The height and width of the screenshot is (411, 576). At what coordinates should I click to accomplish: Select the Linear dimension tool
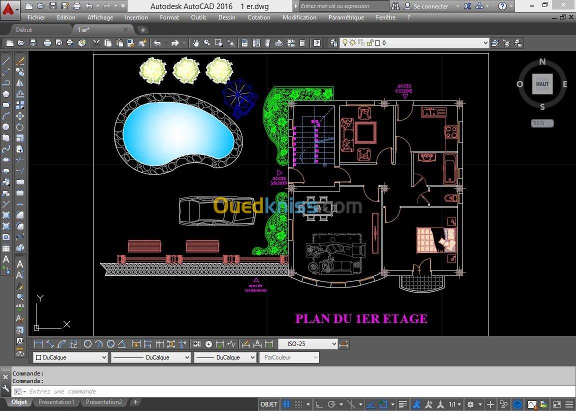[38, 344]
